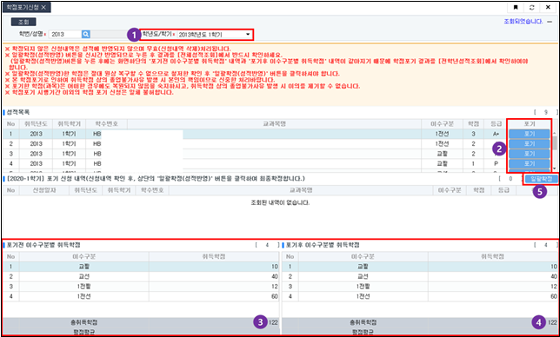Click 포기 button for row 4 P-grade course
The height and width of the screenshot is (337, 560).
(x=530, y=163)
